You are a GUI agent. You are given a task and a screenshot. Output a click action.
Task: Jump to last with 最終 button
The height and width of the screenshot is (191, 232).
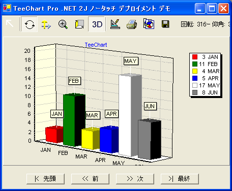pos(180,179)
